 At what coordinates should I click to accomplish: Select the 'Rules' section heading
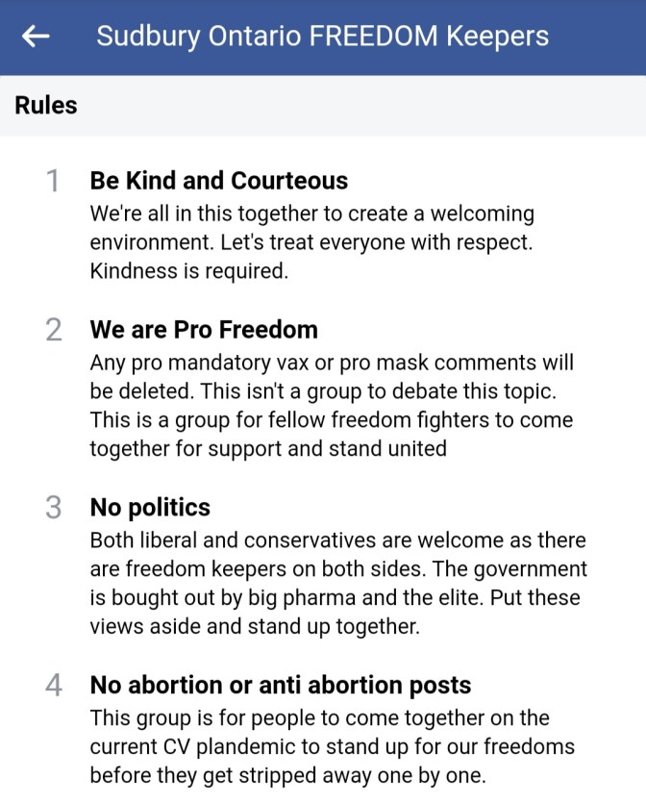pyautogui.click(x=46, y=105)
